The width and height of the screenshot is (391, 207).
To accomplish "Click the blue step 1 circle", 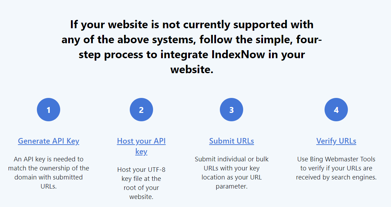I will (48, 110).
